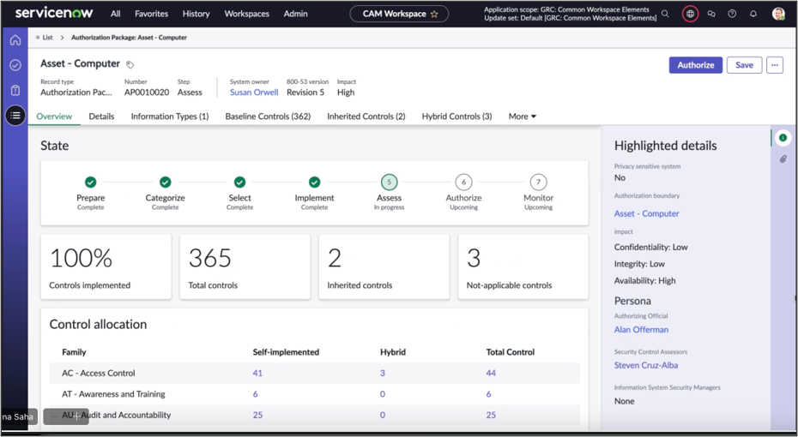The height and width of the screenshot is (437, 798).
Task: Switch to the Baseline Controls (362) tab
Action: [268, 117]
